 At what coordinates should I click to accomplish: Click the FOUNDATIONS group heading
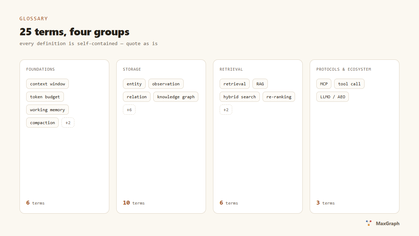[41, 69]
